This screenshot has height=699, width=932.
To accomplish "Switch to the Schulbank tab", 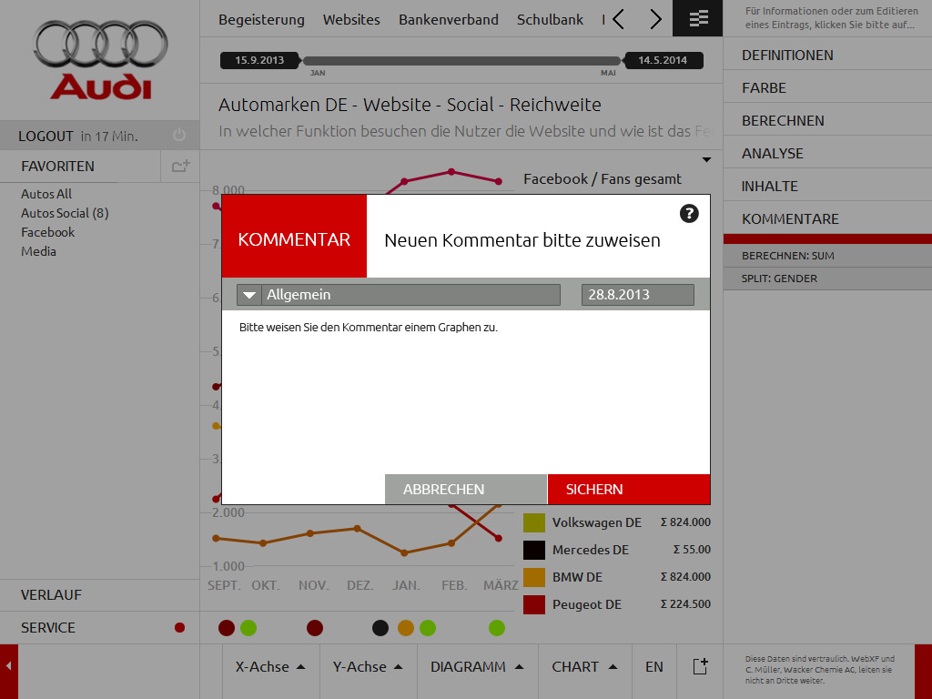I will [550, 20].
